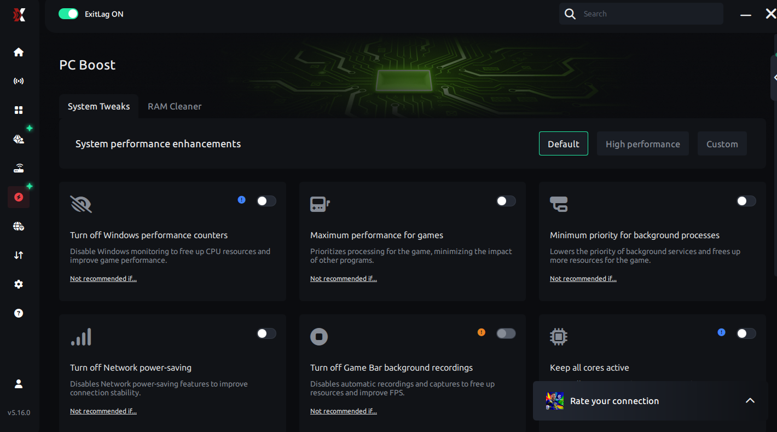The image size is (777, 432).
Task: Select the red PC Boost sidebar icon
Action: click(x=19, y=197)
